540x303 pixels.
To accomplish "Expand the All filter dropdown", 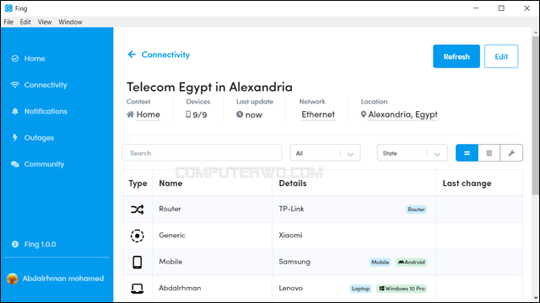I will click(326, 153).
